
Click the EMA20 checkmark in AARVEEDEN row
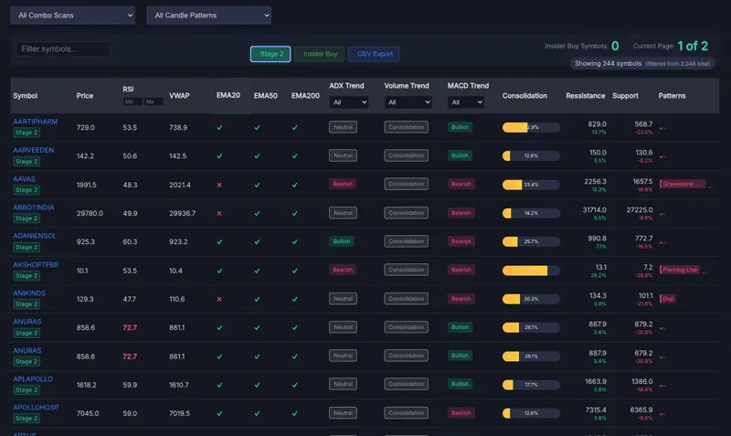pyautogui.click(x=219, y=156)
